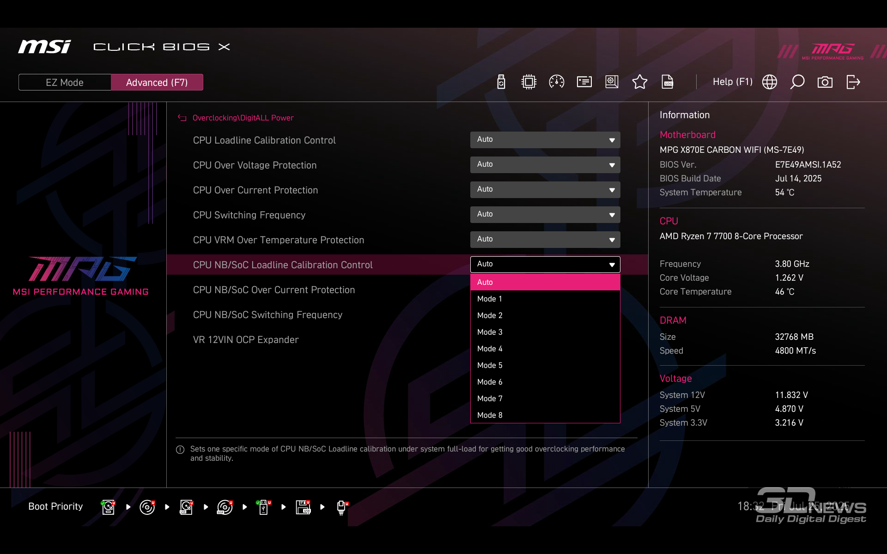Collapse CPU NB/SoC Loadline Calibration dropdown
Screen dimensions: 887x554
pyautogui.click(x=545, y=265)
